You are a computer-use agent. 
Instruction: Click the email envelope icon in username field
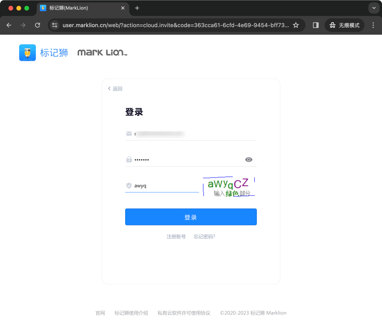[129, 133]
